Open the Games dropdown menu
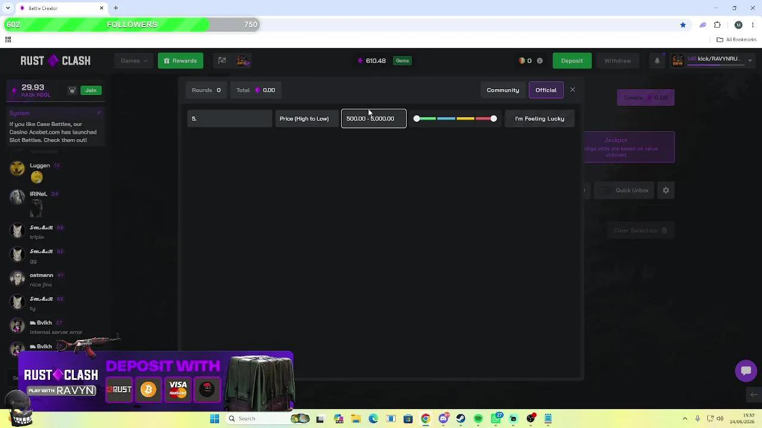Image resolution: width=762 pixels, height=428 pixels. point(134,61)
